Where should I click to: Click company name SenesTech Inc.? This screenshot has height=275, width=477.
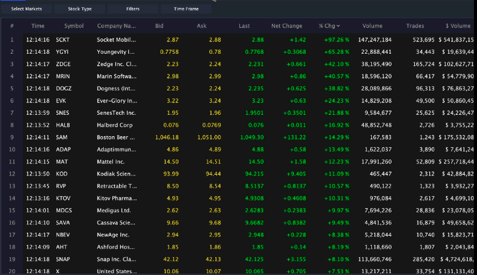pos(116,112)
